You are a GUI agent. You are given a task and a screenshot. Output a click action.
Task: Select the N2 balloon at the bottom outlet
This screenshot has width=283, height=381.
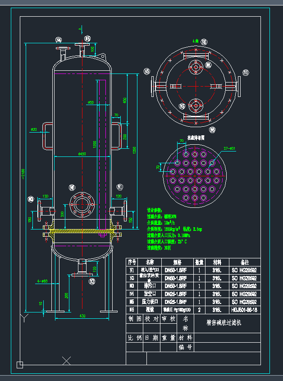(92, 282)
